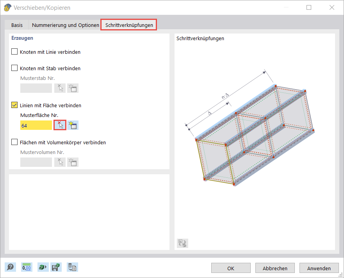Confirm the dialog with OK
This screenshot has width=344, height=278.
click(230, 268)
